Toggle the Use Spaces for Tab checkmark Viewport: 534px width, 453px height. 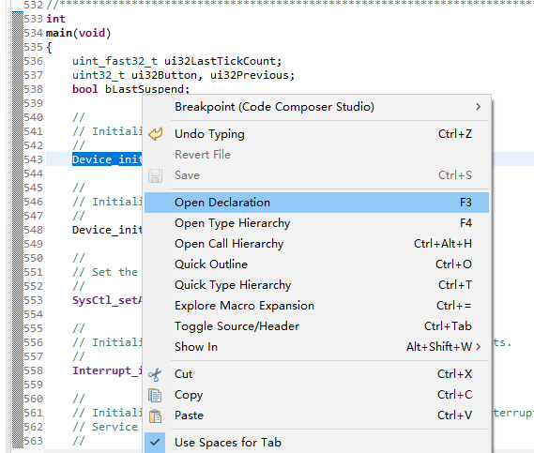click(x=155, y=442)
